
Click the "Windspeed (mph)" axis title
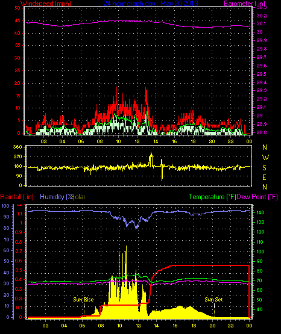click(x=45, y=4)
